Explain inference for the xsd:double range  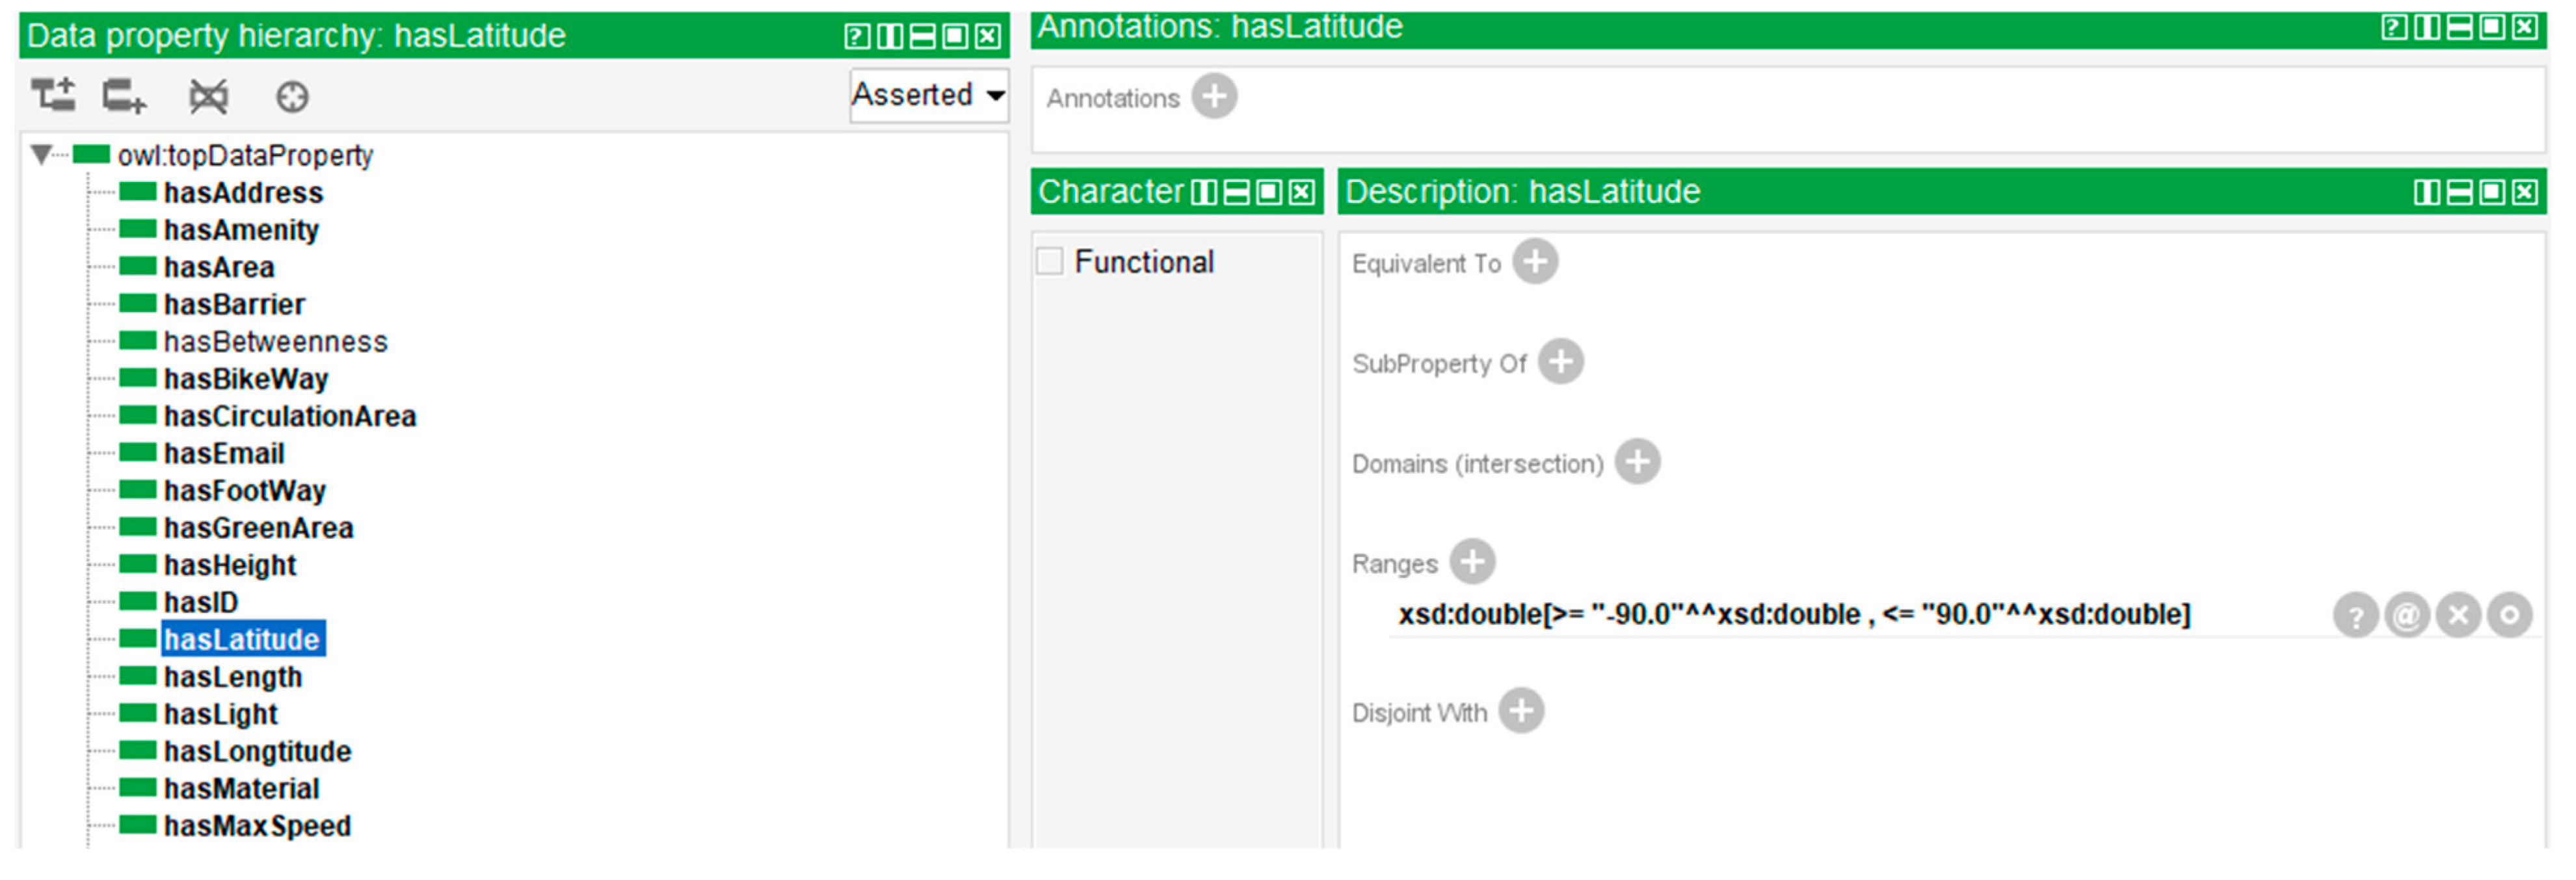[x=2355, y=615]
